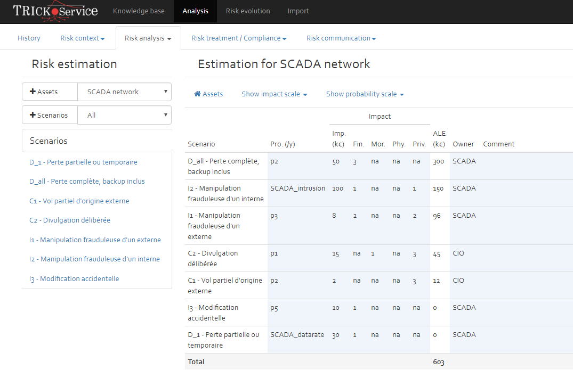Click the plus icon on Scenarios button
This screenshot has height=370, width=573.
click(33, 115)
